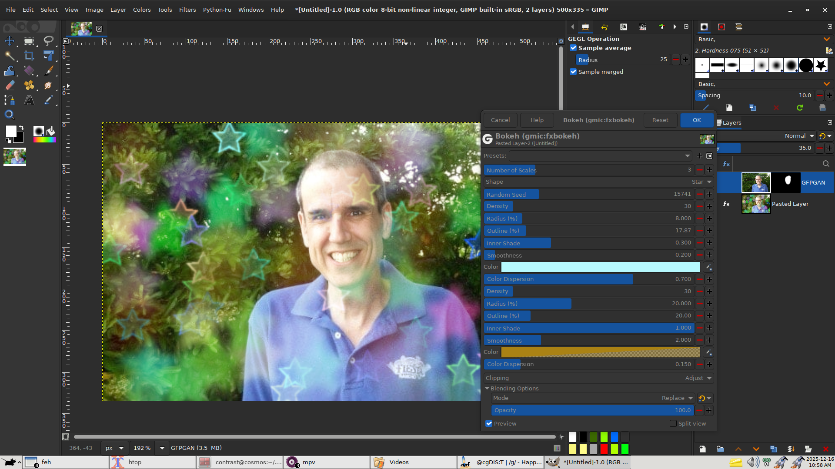This screenshot has height=469, width=835.
Task: Select the Paths tool
Action: pyautogui.click(x=9, y=100)
